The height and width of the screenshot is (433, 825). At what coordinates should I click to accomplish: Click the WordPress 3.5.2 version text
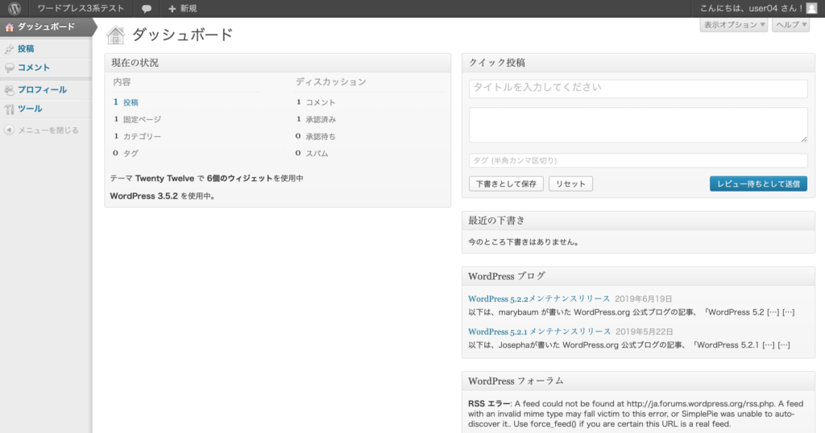(x=143, y=196)
